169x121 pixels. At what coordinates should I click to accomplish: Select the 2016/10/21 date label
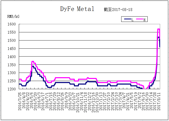click(x=78, y=102)
